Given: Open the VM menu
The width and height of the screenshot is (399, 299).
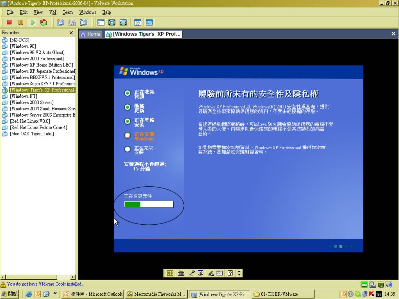Looking at the screenshot, I should point(53,12).
